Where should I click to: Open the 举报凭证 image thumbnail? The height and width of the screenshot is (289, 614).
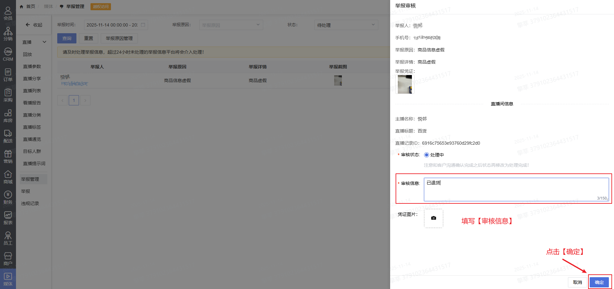(x=405, y=84)
